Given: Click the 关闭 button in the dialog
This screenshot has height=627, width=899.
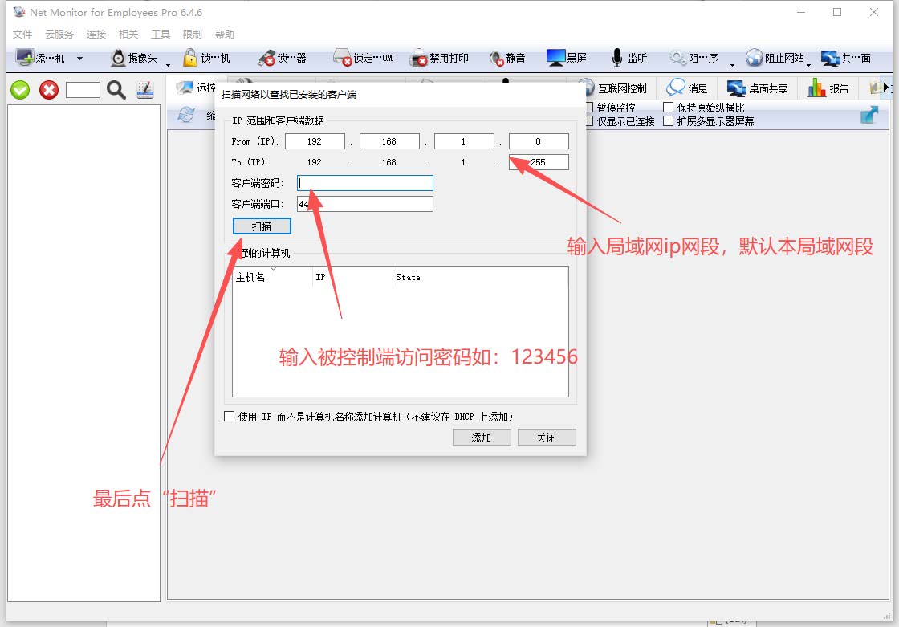Looking at the screenshot, I should [546, 438].
